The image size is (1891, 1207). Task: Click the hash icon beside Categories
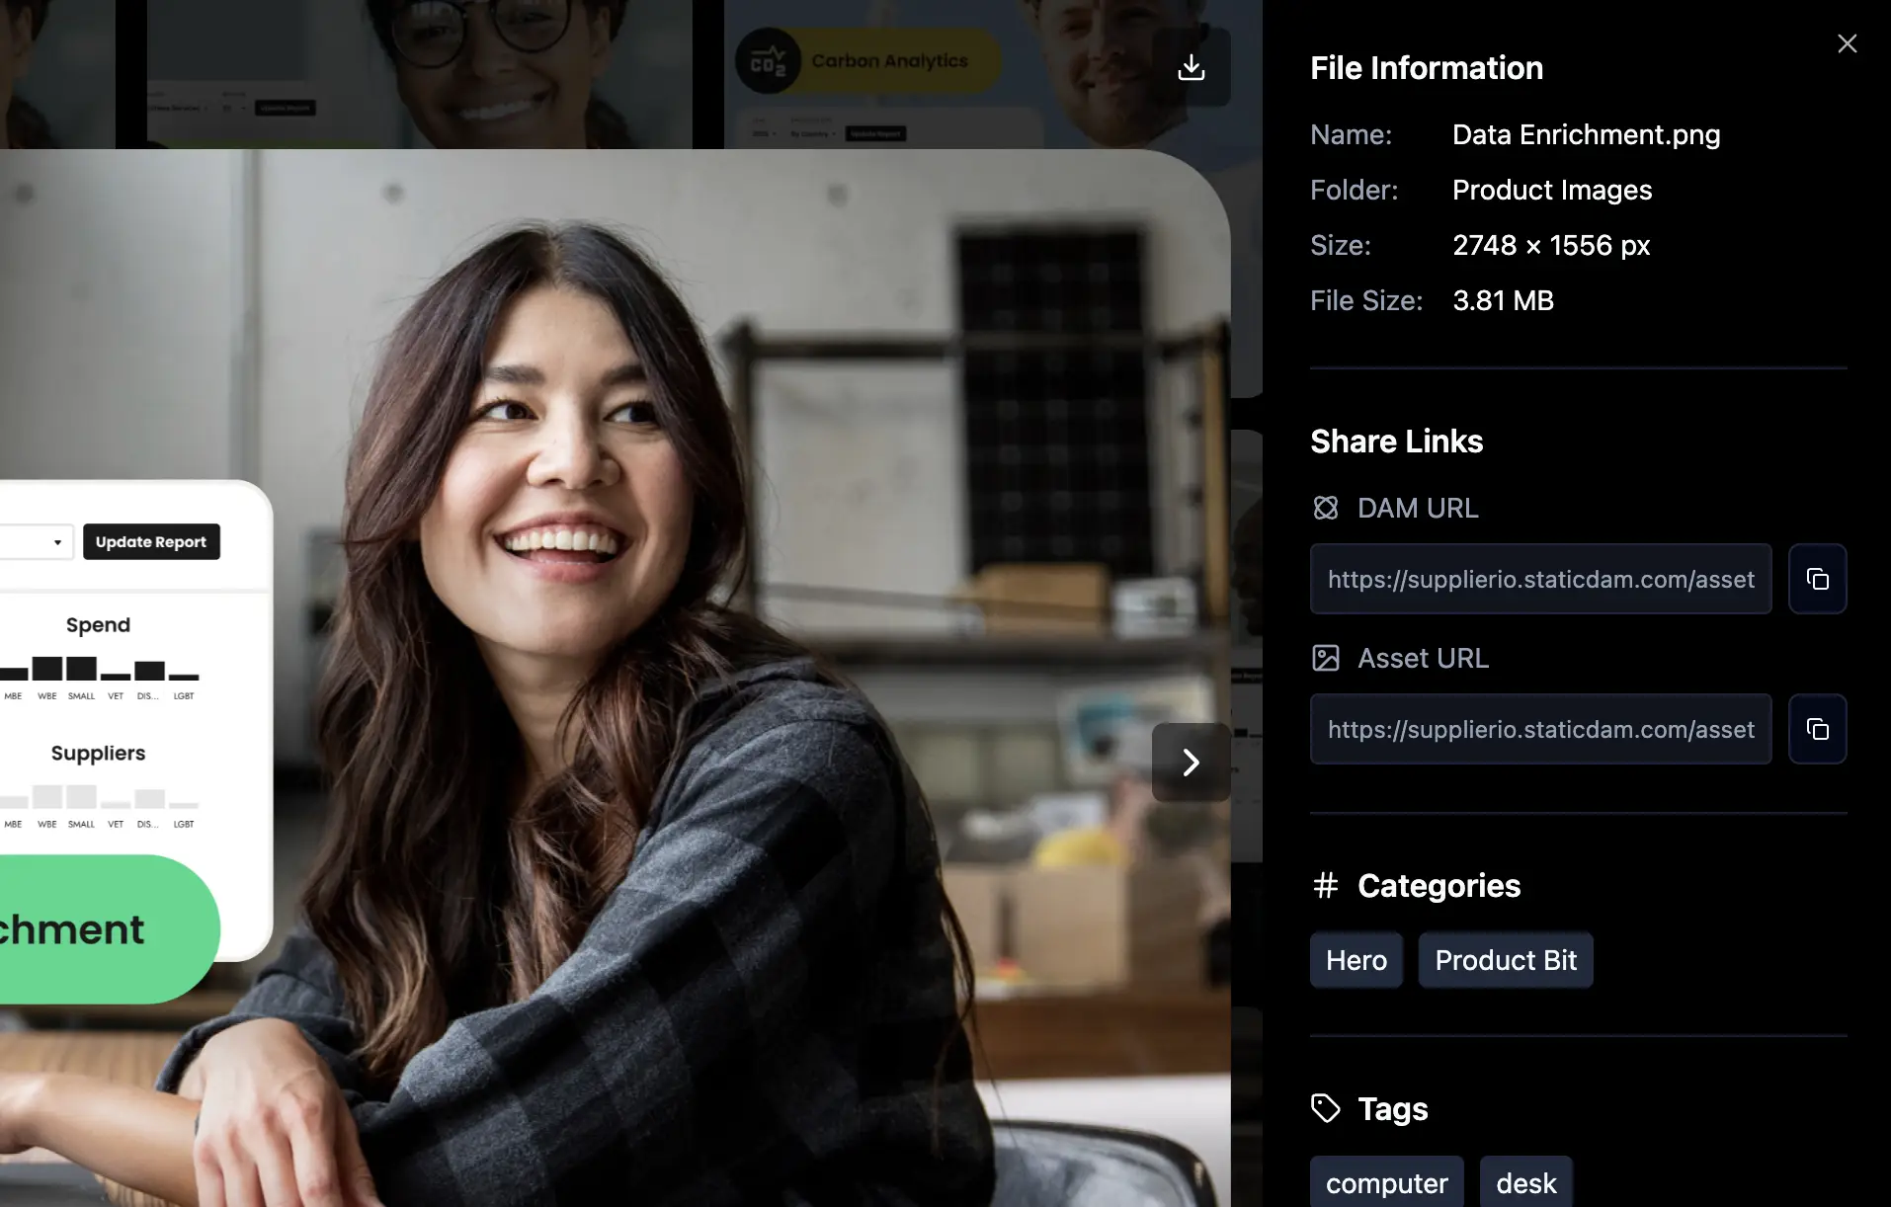1325,886
